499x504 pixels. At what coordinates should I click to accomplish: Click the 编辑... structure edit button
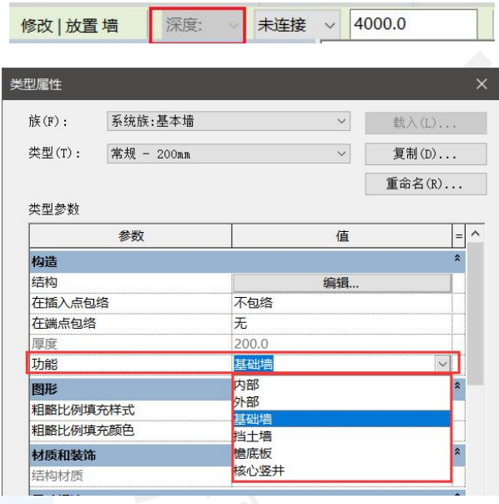(342, 283)
